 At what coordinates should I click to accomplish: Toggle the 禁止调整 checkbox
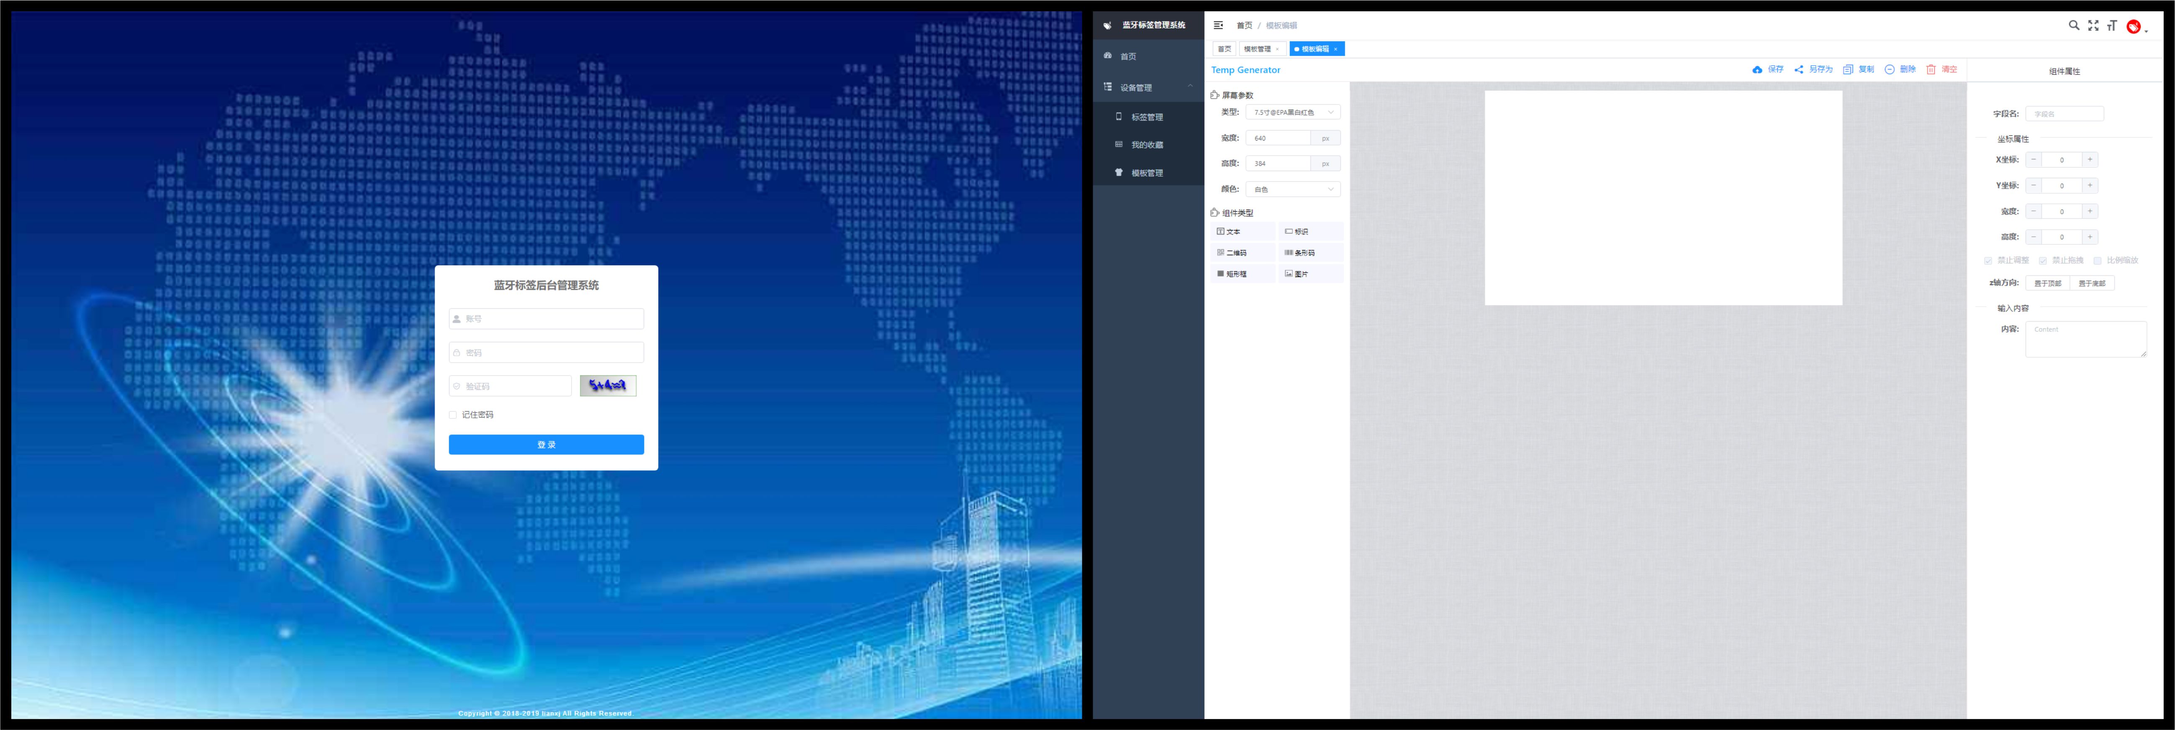(x=1988, y=261)
